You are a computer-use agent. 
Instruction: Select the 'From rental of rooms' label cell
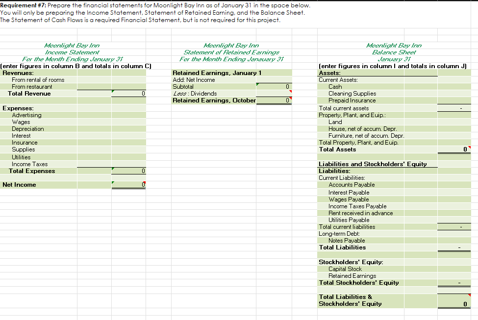(x=38, y=80)
